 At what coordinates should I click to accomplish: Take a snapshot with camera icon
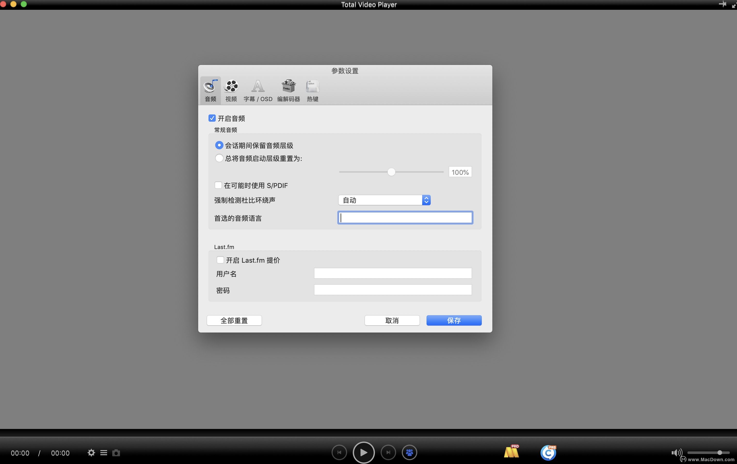point(116,453)
